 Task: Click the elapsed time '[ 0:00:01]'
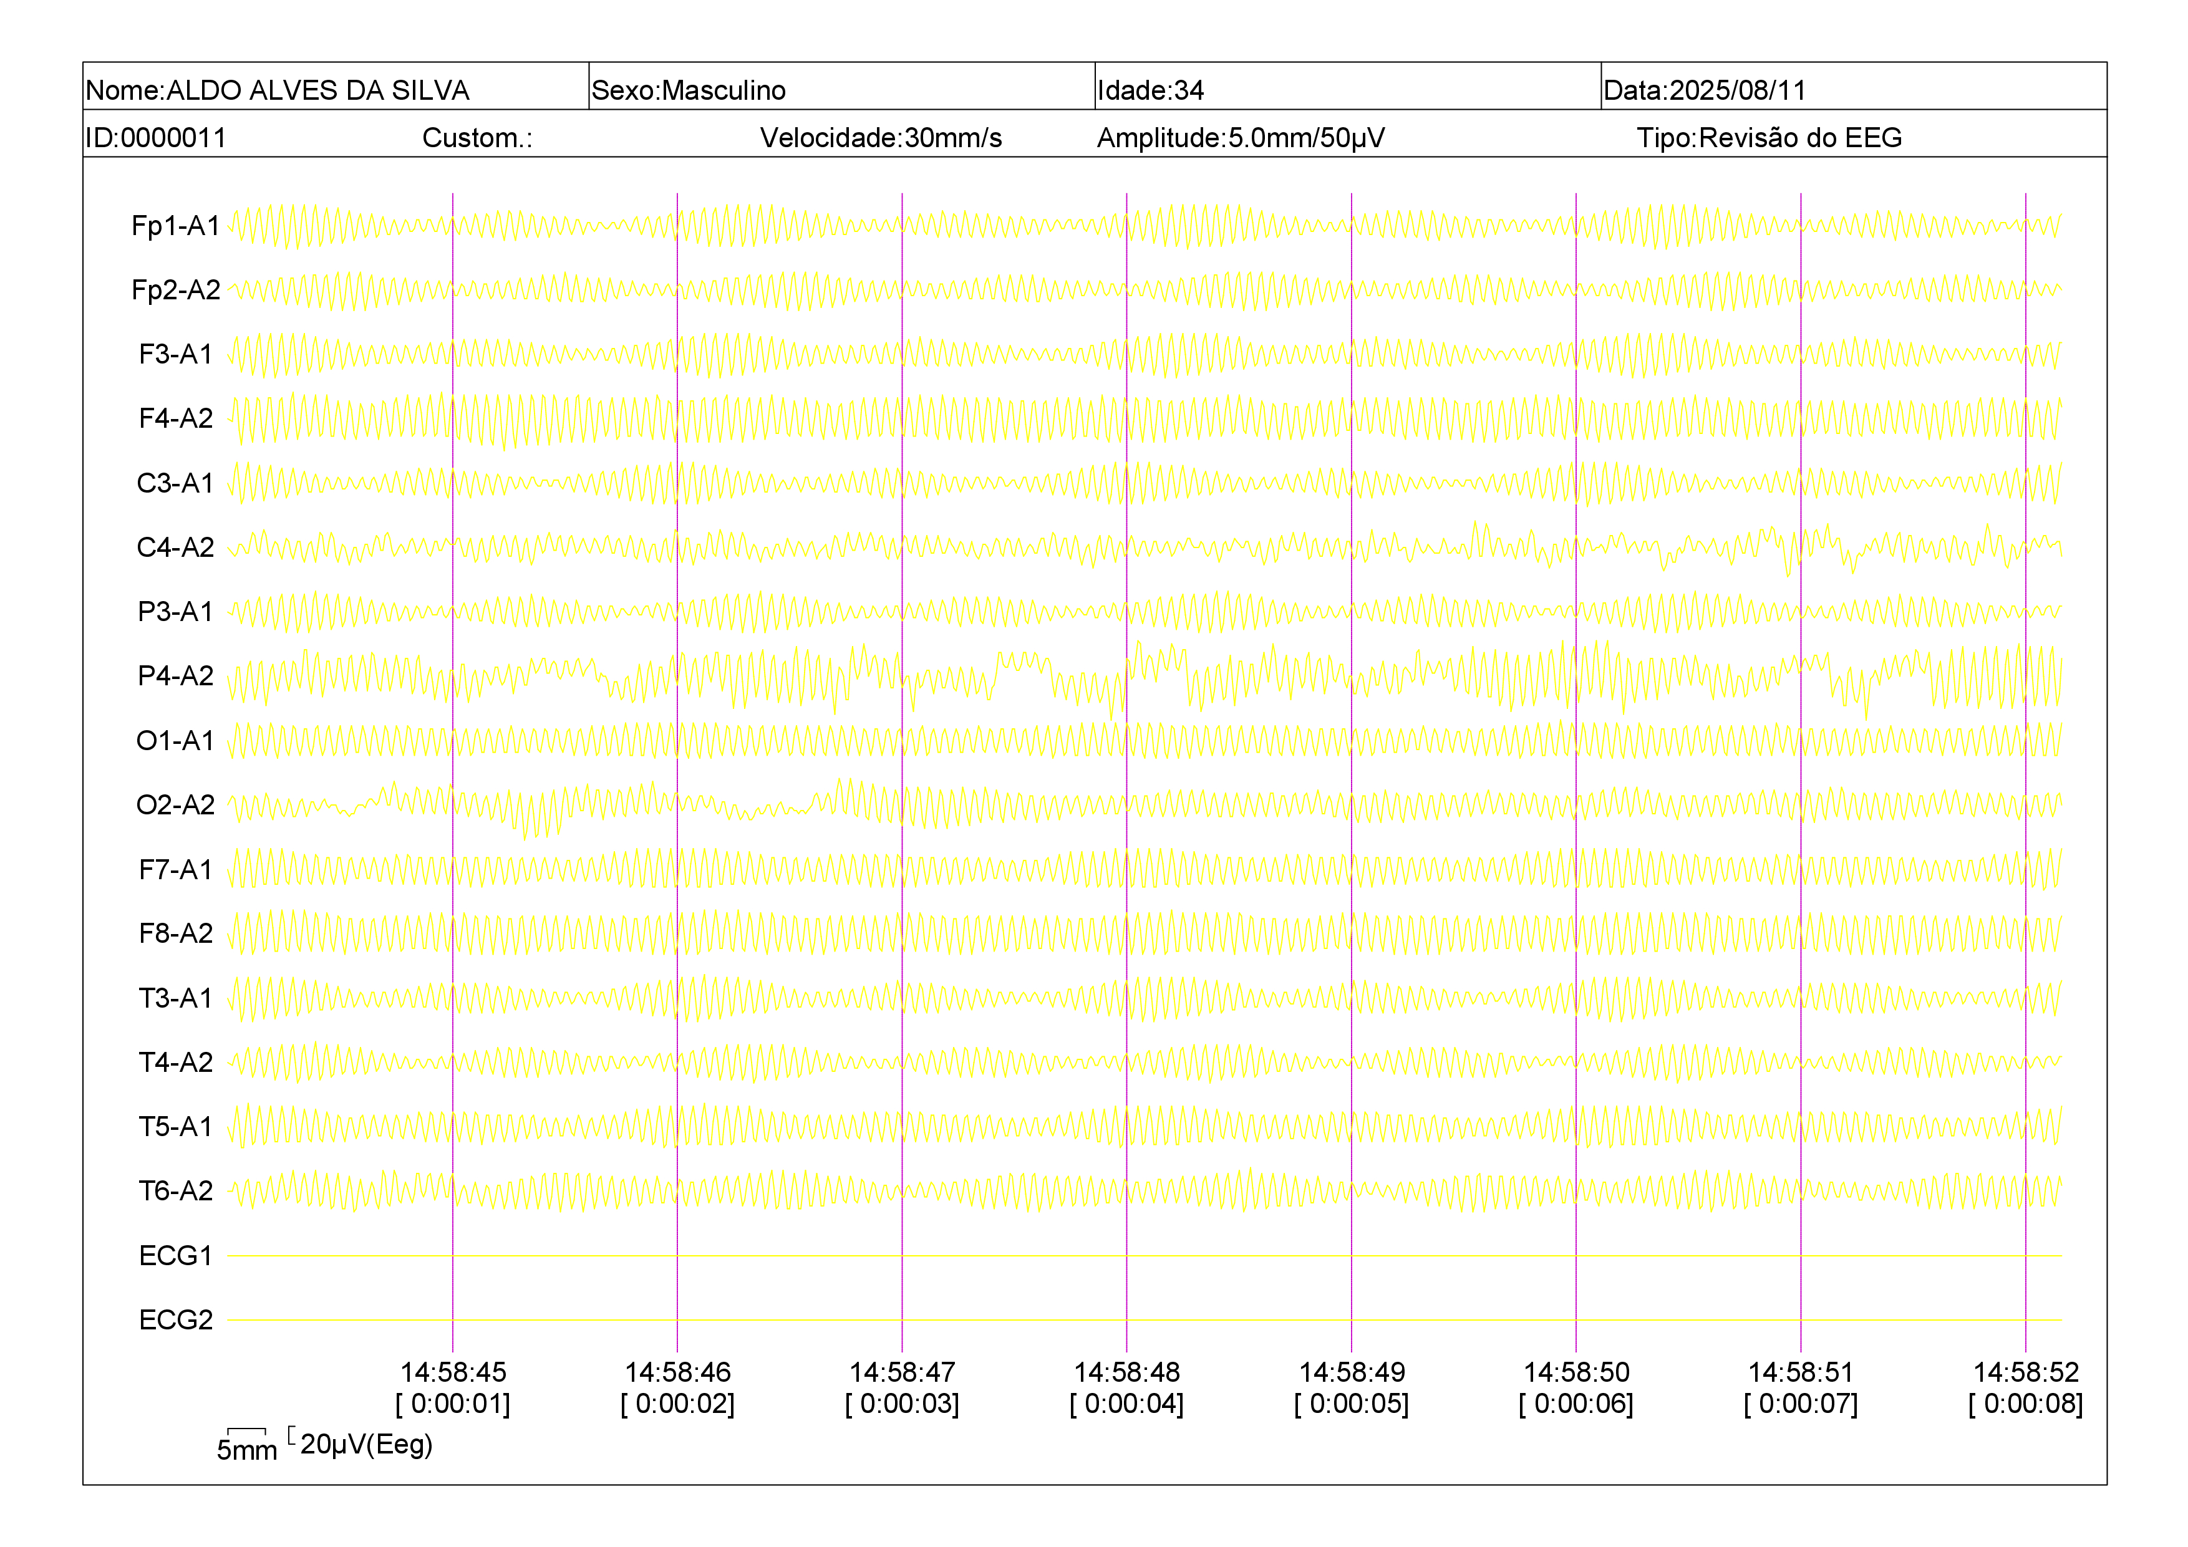tap(453, 1403)
